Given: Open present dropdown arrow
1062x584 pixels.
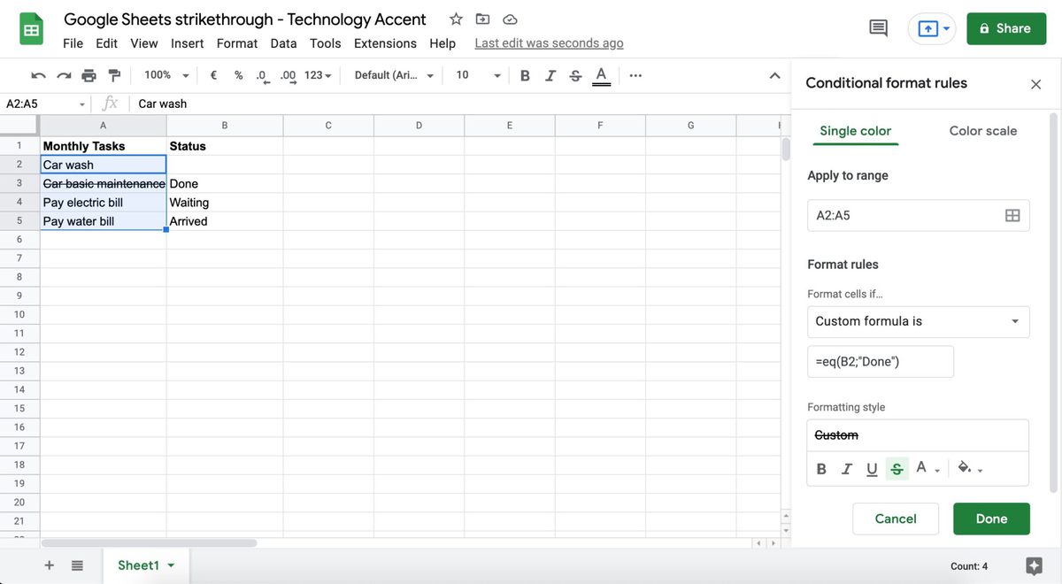Looking at the screenshot, I should click(x=946, y=29).
